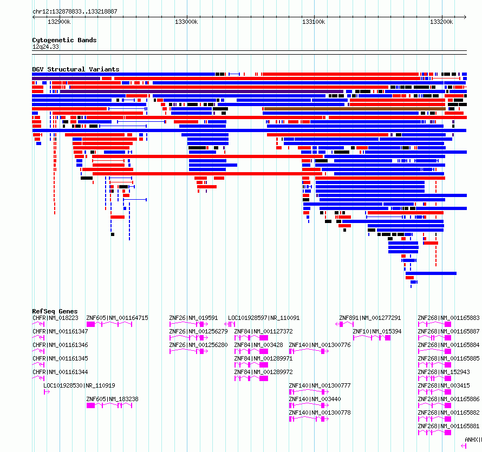Screen dimensions: 482x452
Task: Click the ZNF891 gene structure glyph
Action: coord(344,324)
